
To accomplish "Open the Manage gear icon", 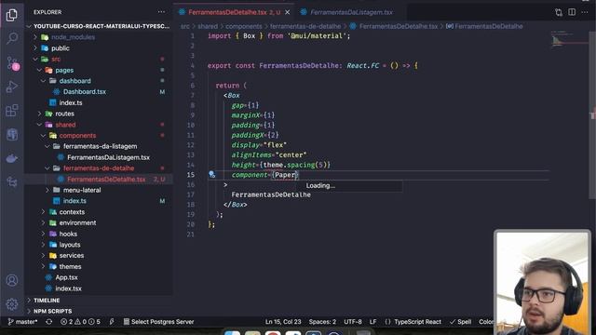I will (x=12, y=304).
